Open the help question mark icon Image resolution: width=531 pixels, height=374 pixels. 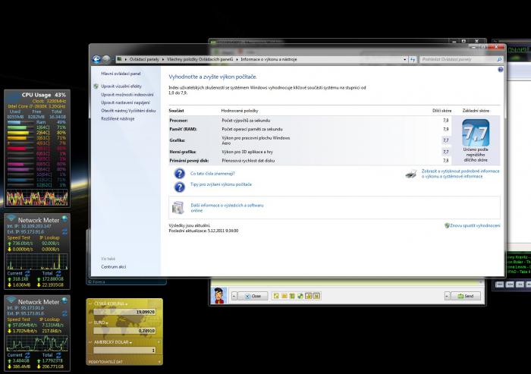pos(501,70)
